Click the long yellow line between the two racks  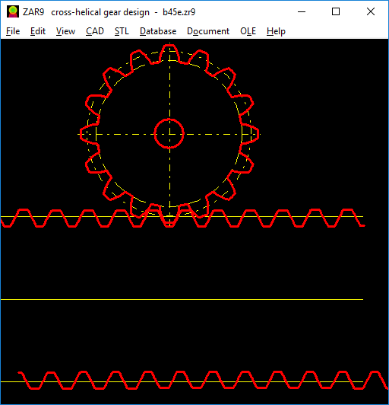pos(182,300)
